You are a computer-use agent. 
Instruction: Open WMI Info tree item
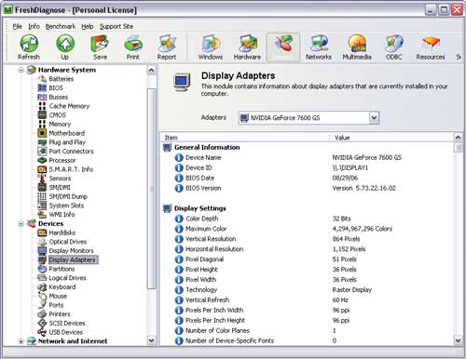coord(62,214)
